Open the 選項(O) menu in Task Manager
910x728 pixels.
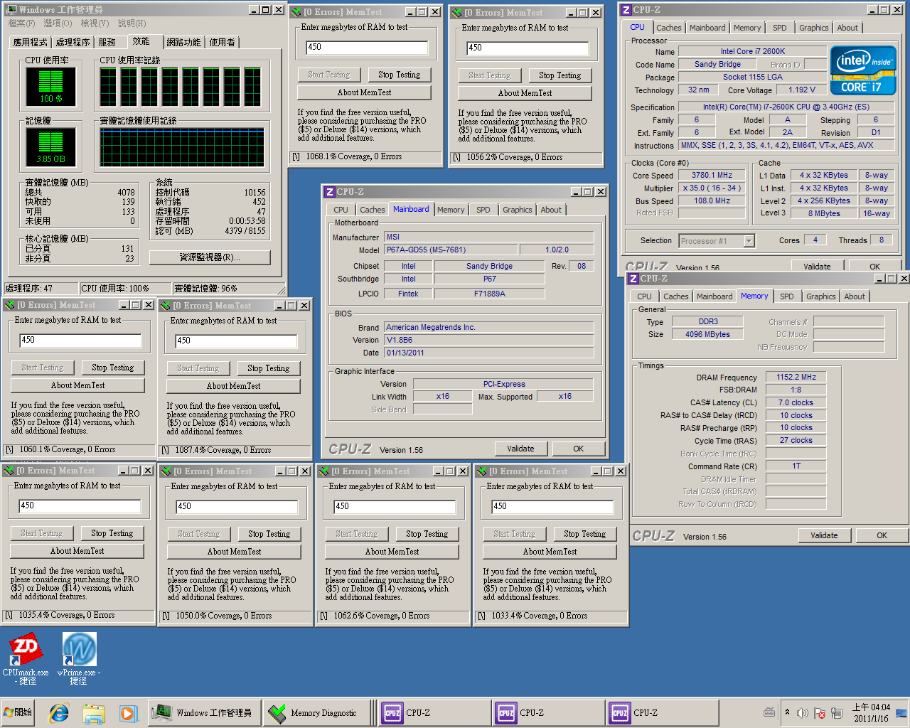(58, 23)
